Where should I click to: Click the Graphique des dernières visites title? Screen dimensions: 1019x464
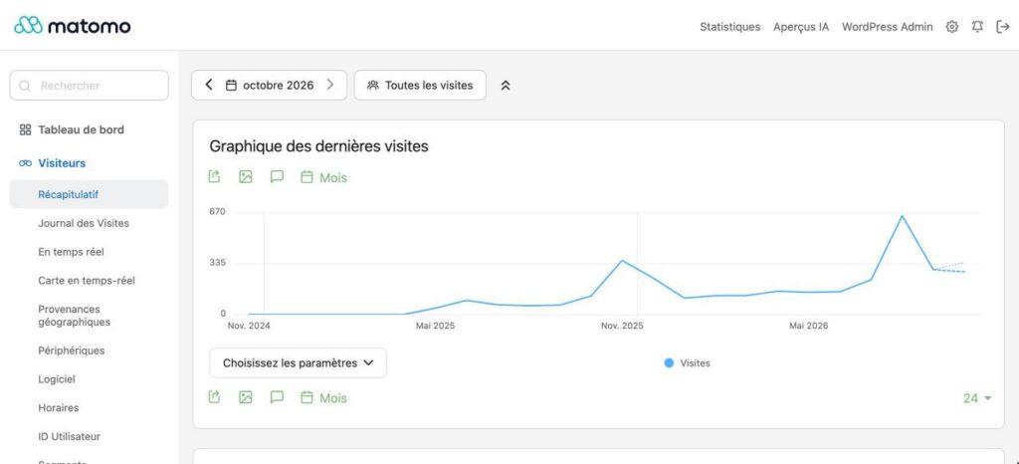318,146
